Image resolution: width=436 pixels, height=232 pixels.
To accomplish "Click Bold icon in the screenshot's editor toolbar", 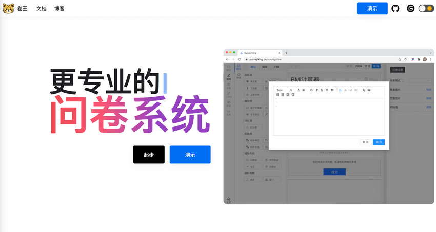I will (x=311, y=90).
